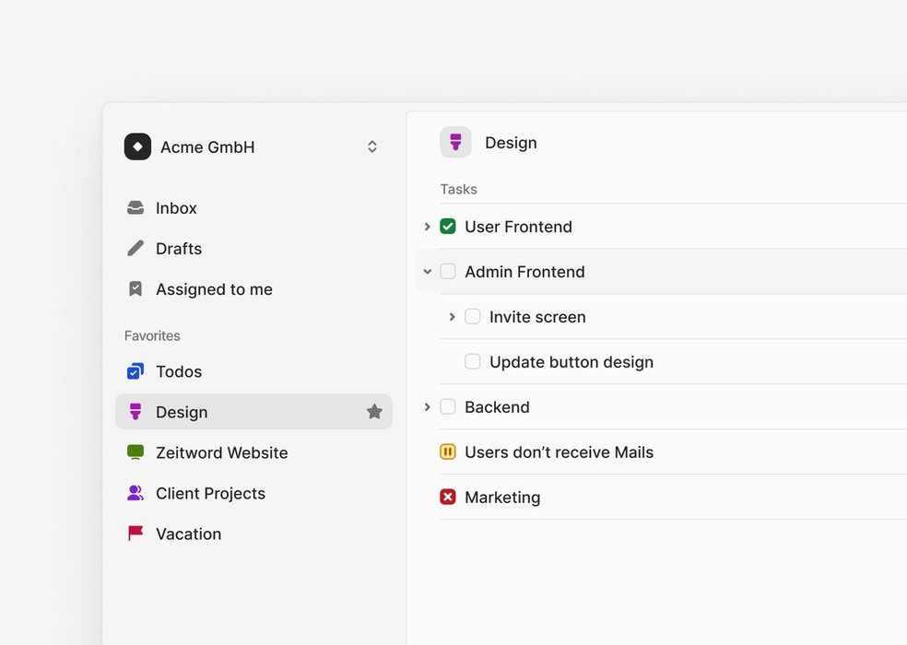The height and width of the screenshot is (645, 907).
Task: Click the Assigned to me bookmark icon
Action: tap(135, 289)
